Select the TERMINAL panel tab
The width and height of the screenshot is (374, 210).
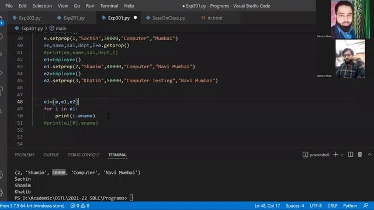click(x=117, y=155)
